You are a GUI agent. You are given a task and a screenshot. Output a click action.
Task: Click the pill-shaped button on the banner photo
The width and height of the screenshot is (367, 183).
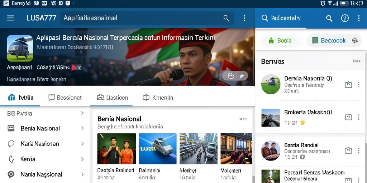point(235,76)
